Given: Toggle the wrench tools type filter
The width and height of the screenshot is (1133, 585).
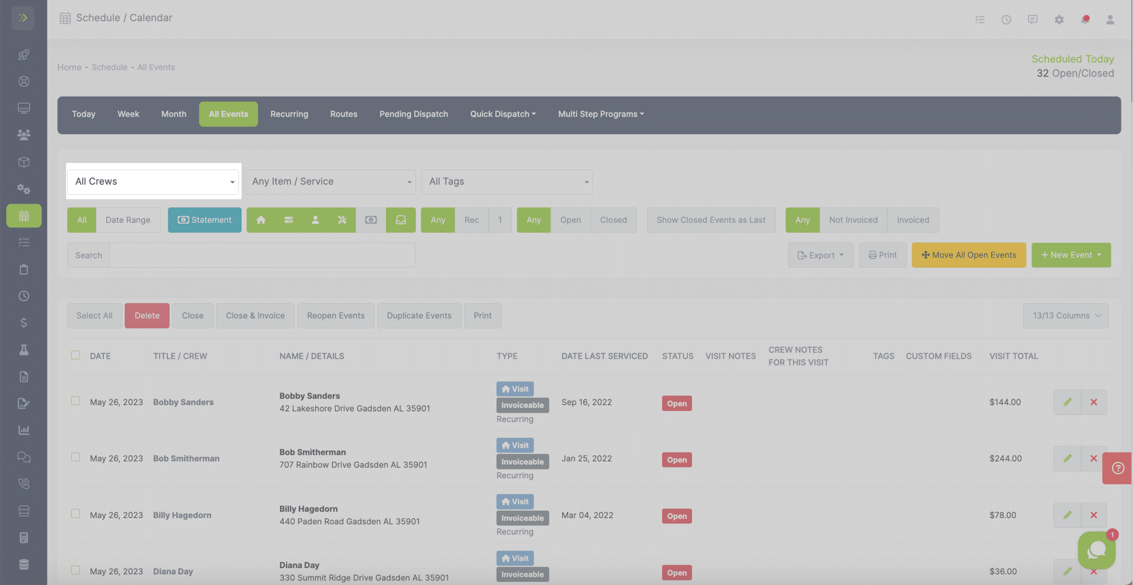Looking at the screenshot, I should (342, 220).
